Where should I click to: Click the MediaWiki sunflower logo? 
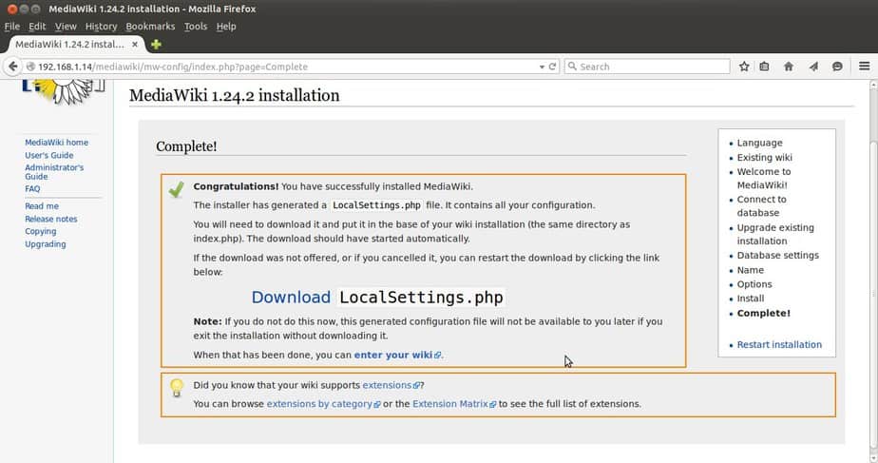[x=63, y=91]
